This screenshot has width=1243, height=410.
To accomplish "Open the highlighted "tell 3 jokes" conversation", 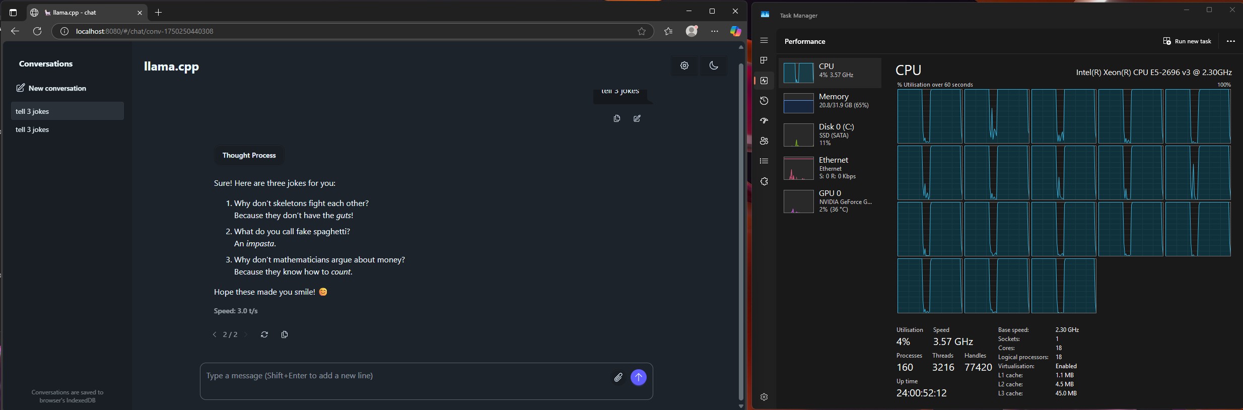I will (67, 111).
